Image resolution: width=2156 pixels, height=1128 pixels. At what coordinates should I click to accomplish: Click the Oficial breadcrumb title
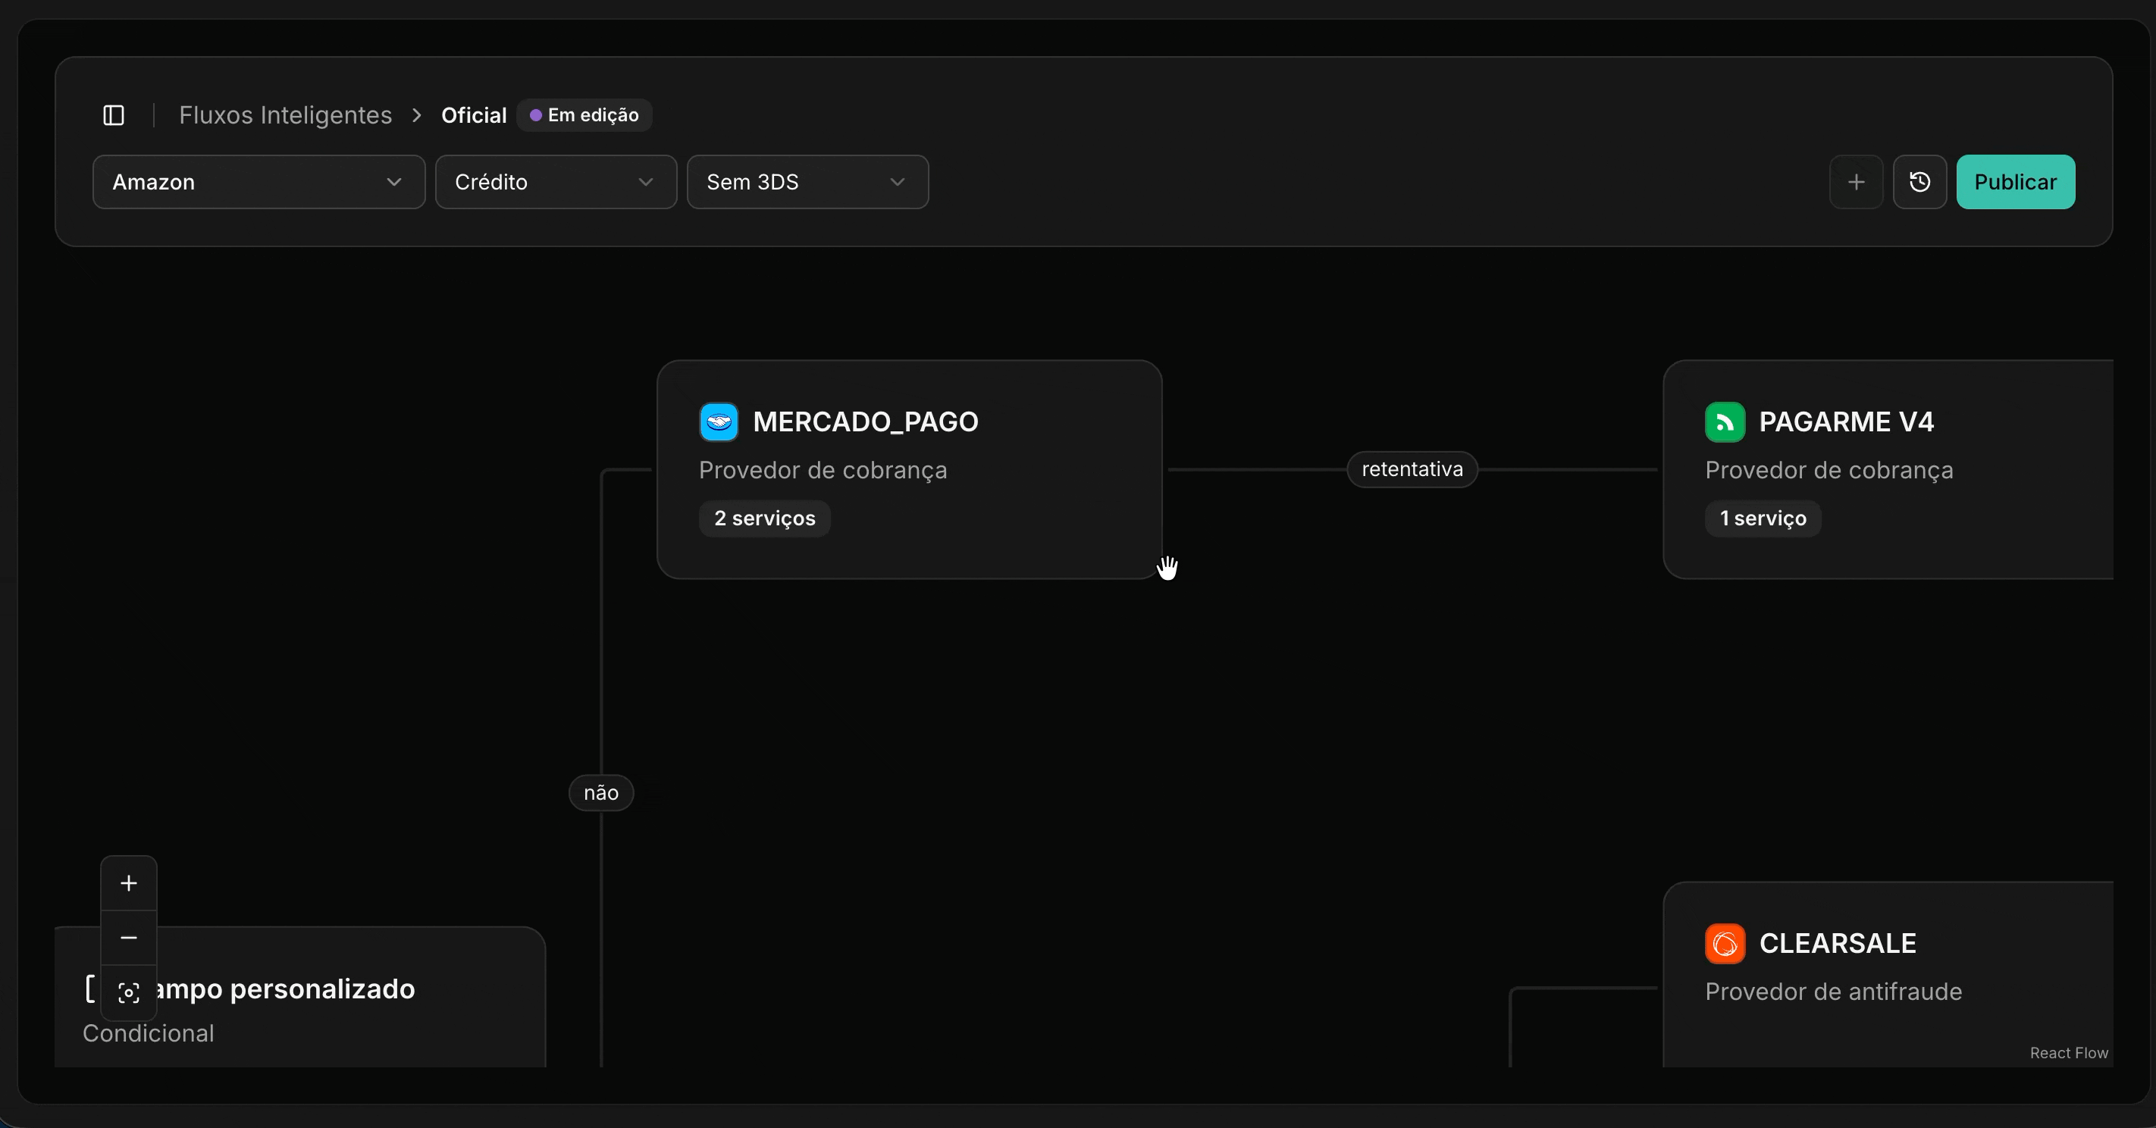(x=474, y=114)
